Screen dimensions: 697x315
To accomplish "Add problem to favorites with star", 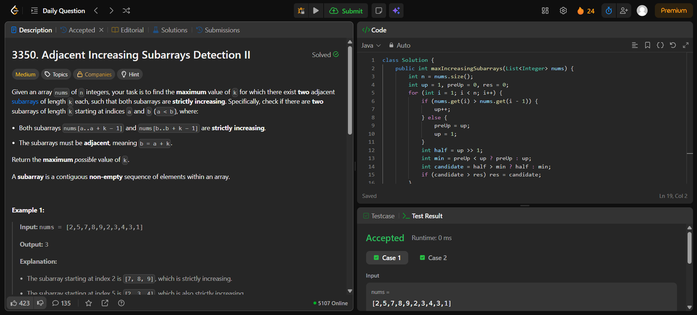I will point(89,303).
